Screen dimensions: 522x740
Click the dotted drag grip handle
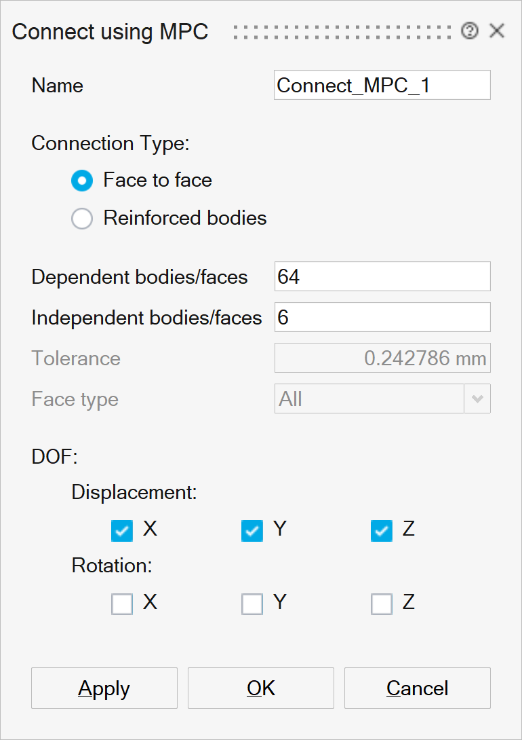coord(342,32)
